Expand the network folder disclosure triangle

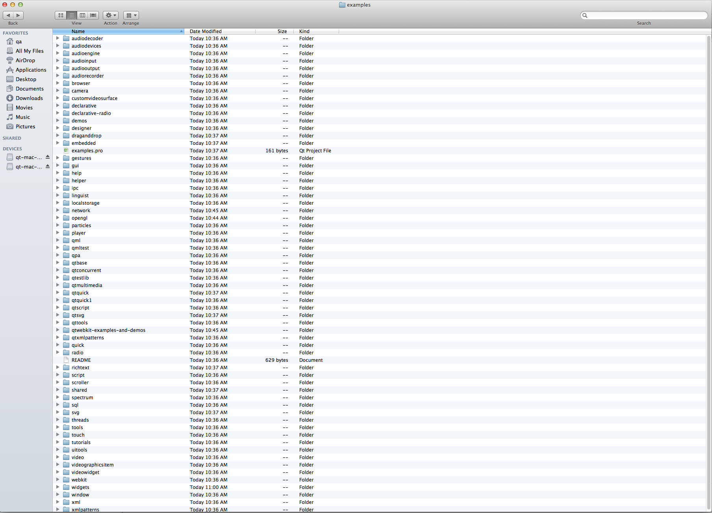tap(57, 210)
